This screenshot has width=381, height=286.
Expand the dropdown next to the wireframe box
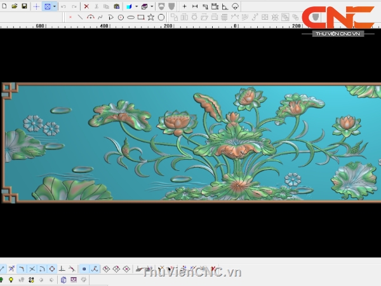pos(152,6)
